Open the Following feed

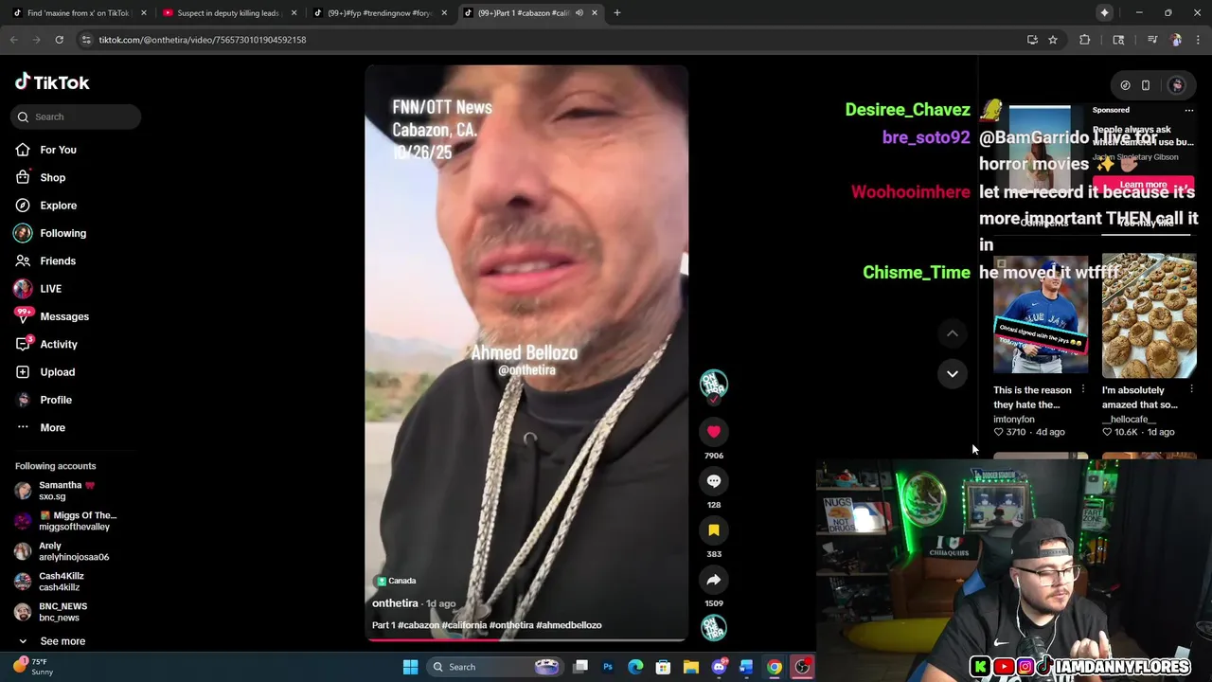coord(50,233)
